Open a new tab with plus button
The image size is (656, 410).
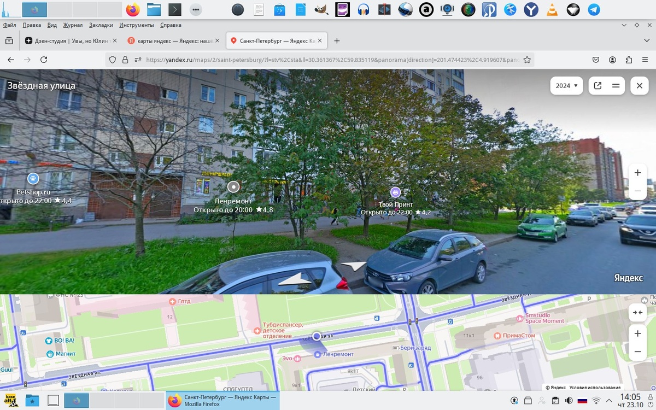click(337, 40)
